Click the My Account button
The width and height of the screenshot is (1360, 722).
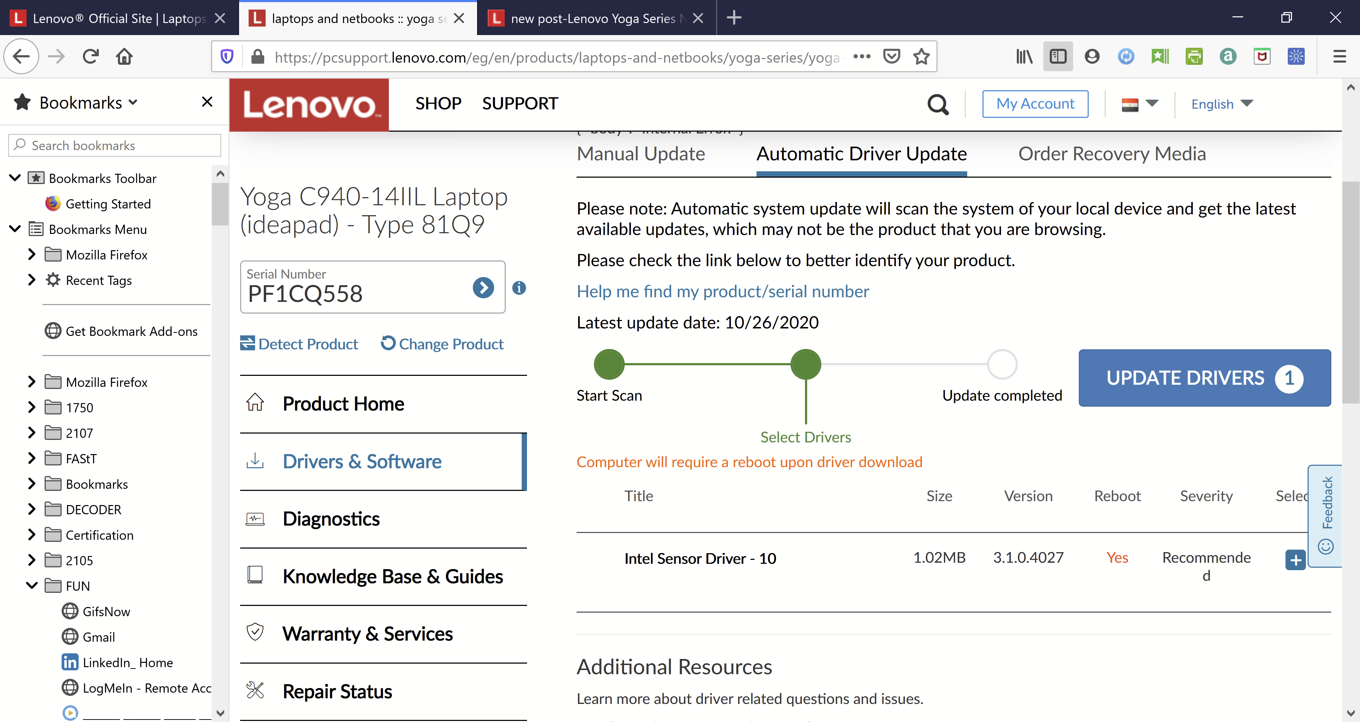click(x=1035, y=104)
